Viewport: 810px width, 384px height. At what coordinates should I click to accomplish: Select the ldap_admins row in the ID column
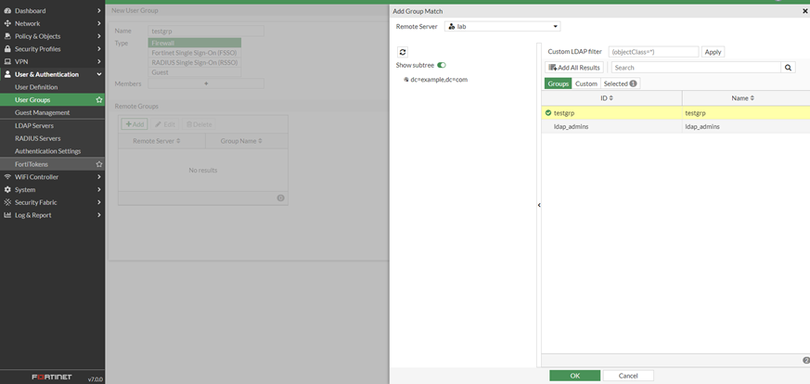[x=611, y=126]
